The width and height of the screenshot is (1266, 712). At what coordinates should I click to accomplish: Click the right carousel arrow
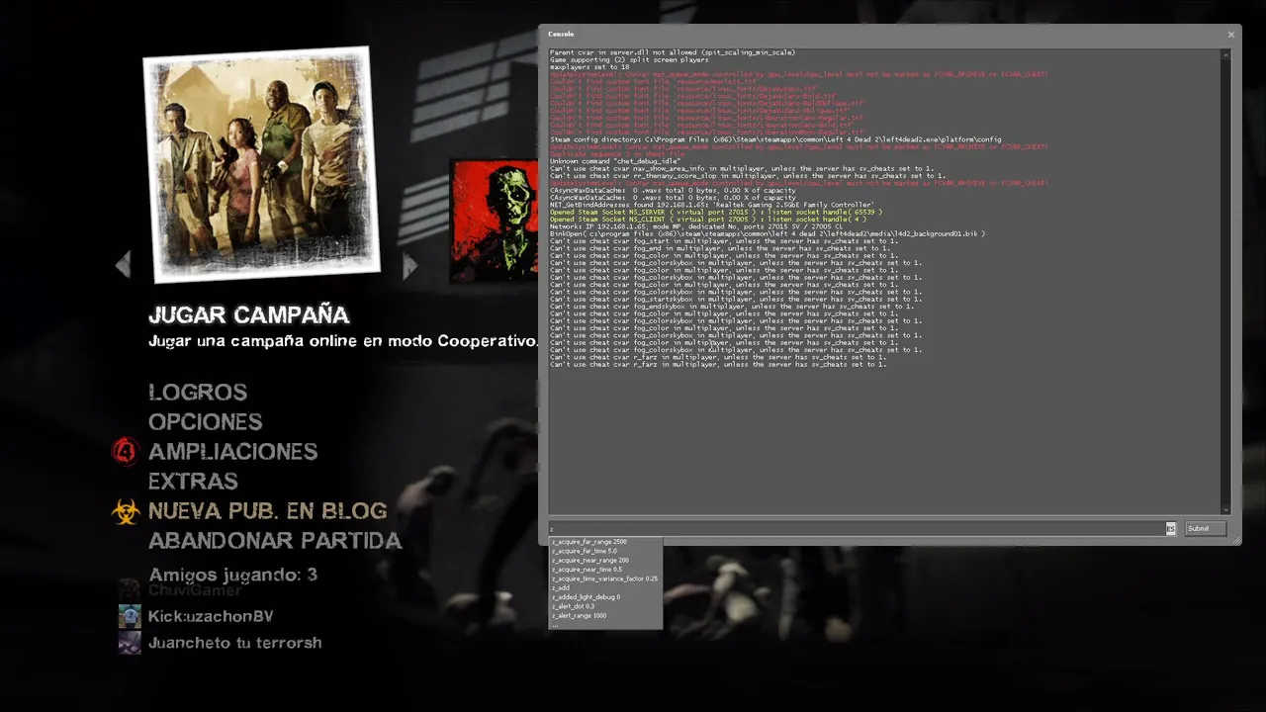(x=410, y=264)
